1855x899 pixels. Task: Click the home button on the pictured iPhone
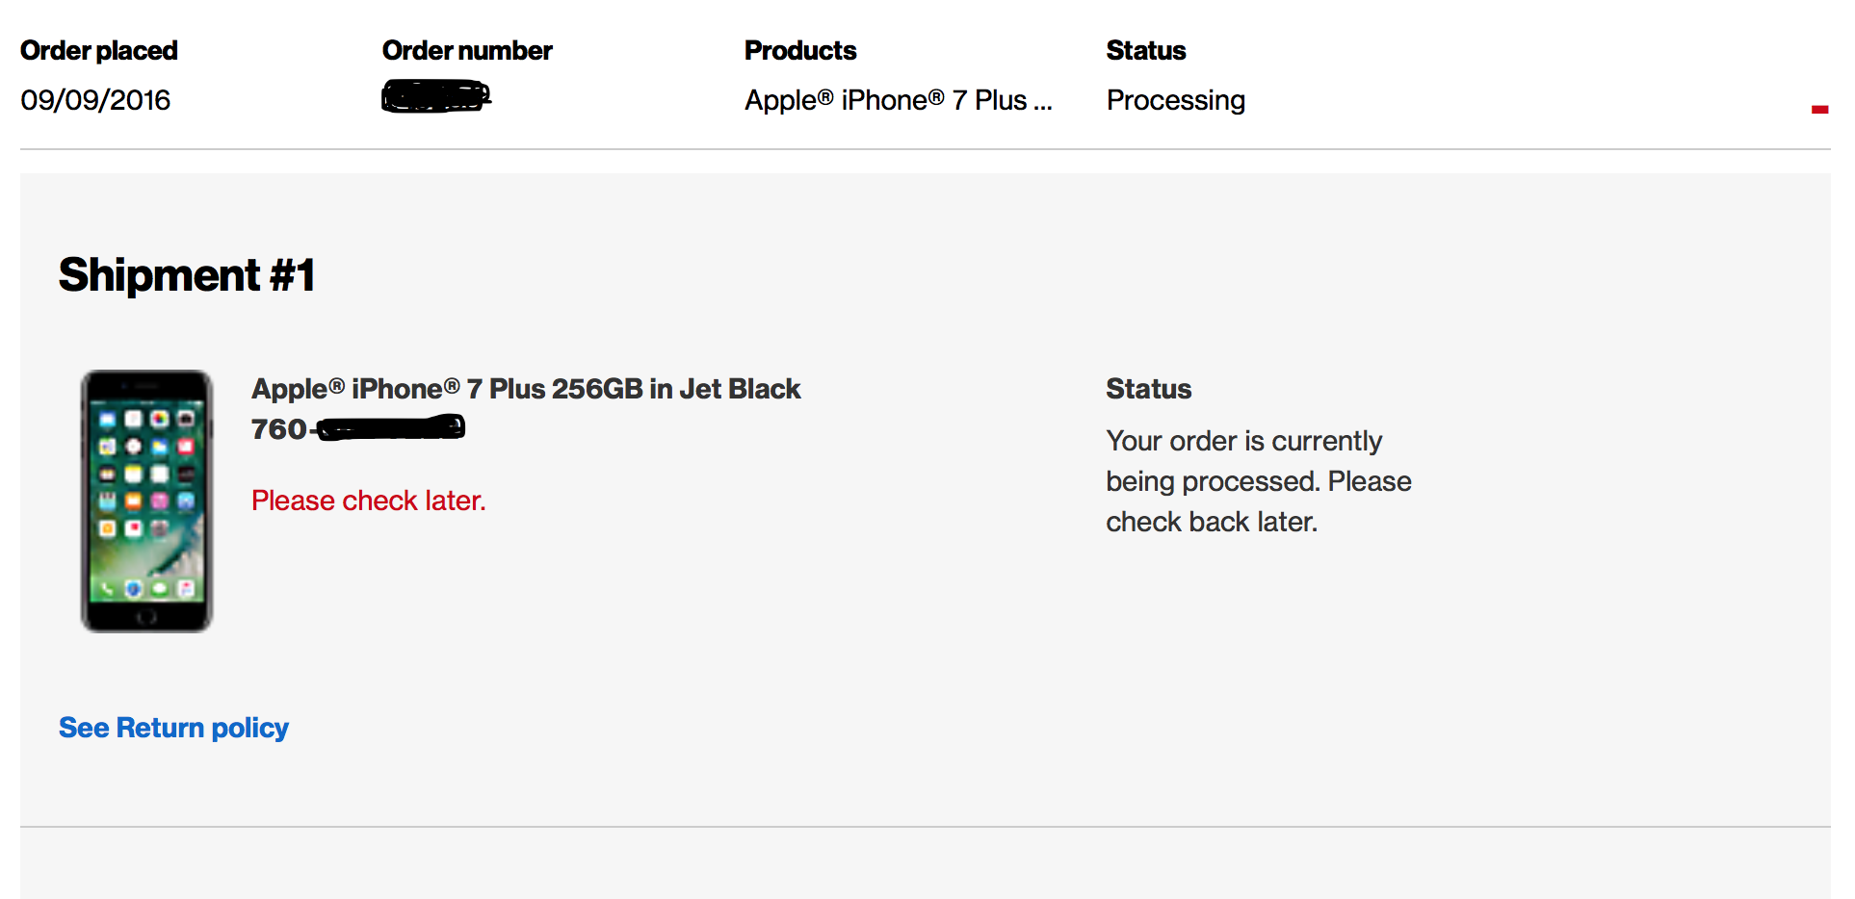[146, 617]
